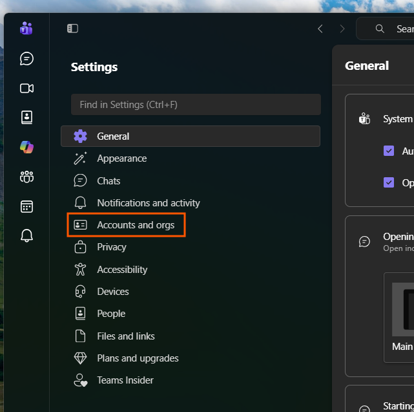The height and width of the screenshot is (412, 414).
Task: Open Calendar from the left rail
Action: (26, 206)
